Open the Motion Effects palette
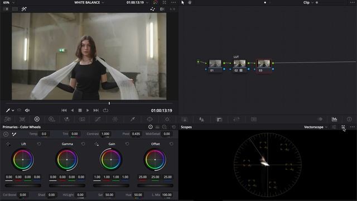This screenshot has height=201, width=357. [x=82, y=119]
